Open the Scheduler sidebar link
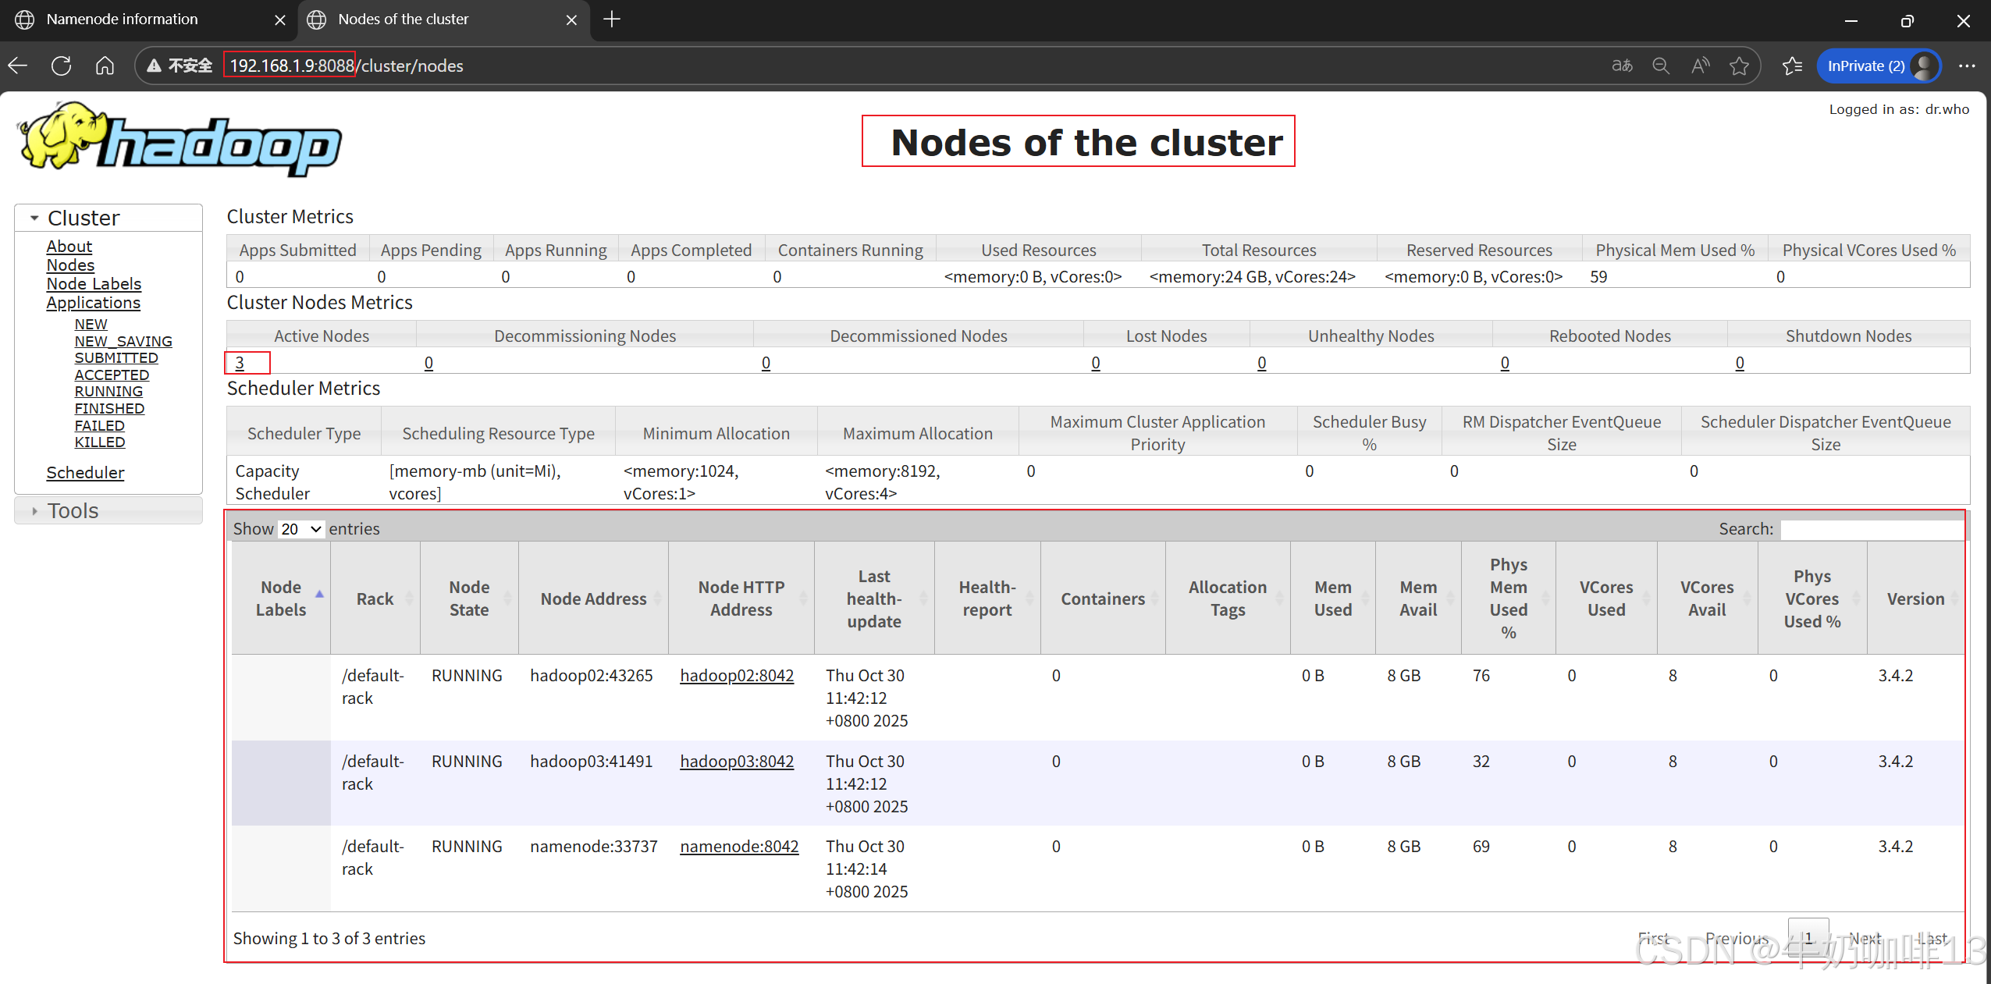This screenshot has height=984, width=1991. pos(85,473)
